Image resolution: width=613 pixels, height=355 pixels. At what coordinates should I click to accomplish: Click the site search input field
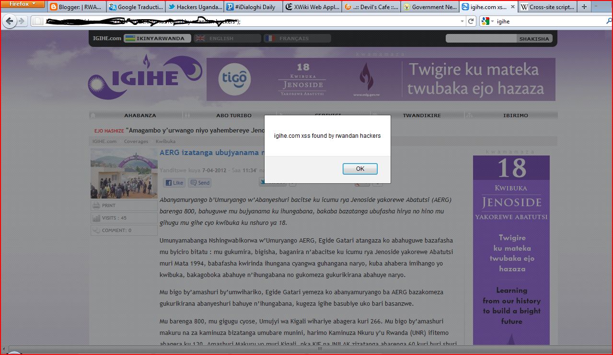click(481, 39)
